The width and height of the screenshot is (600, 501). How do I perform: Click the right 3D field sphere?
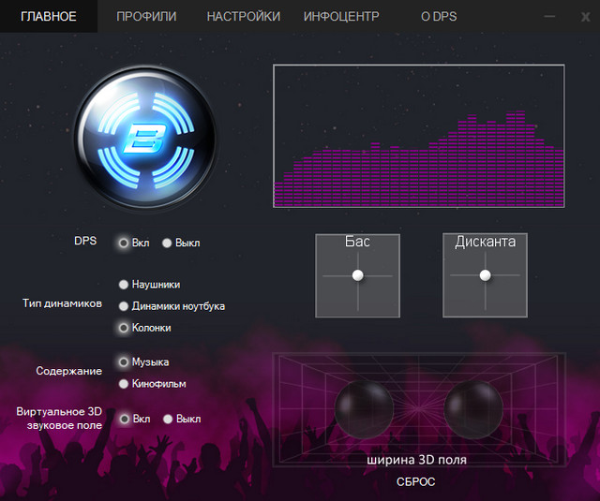[x=472, y=409]
